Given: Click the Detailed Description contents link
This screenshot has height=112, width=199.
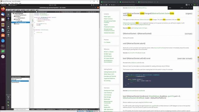Looking at the screenshot, I should pyautogui.click(x=109, y=33).
